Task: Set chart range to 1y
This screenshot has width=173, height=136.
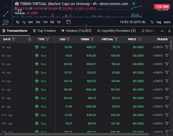Action: [24, 22]
